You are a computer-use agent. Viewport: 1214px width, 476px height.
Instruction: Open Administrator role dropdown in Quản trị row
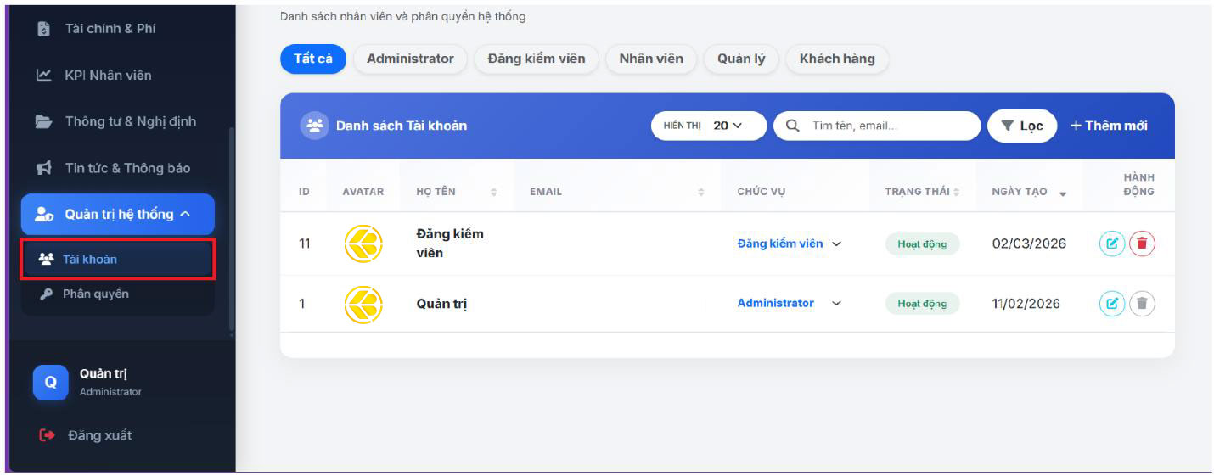[x=789, y=303]
